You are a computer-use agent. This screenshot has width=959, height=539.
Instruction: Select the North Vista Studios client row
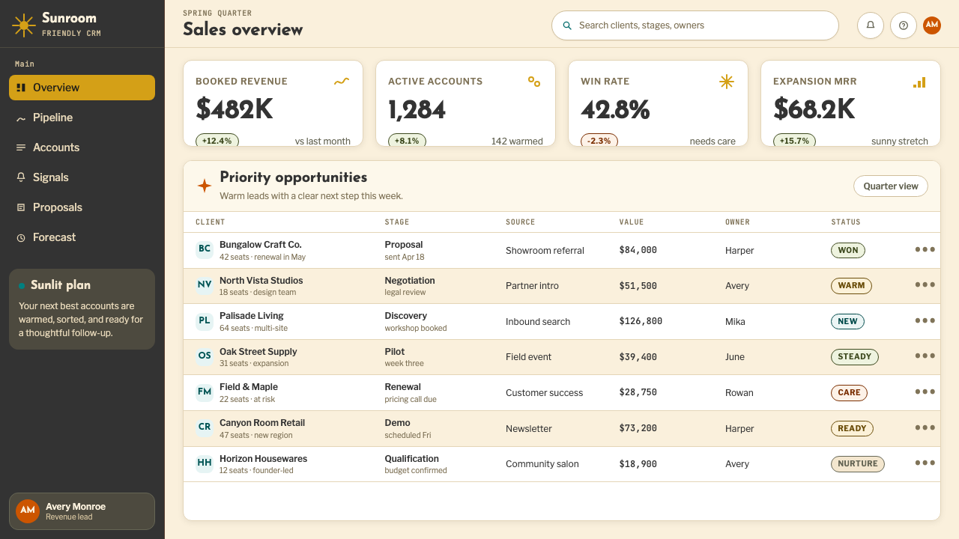pos(561,286)
